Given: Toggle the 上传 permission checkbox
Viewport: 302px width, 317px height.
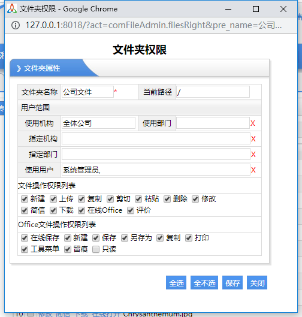Looking at the screenshot, I should (x=53, y=199).
